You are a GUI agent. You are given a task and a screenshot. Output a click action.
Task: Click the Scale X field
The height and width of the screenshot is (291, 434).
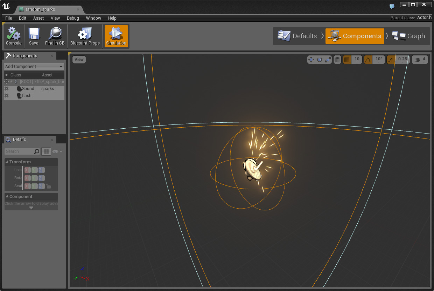pos(27,186)
